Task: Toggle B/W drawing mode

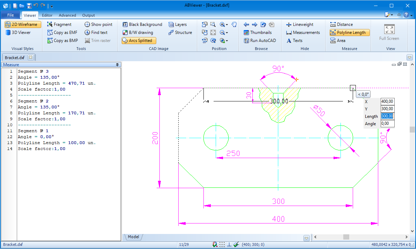Action: pyautogui.click(x=138, y=33)
